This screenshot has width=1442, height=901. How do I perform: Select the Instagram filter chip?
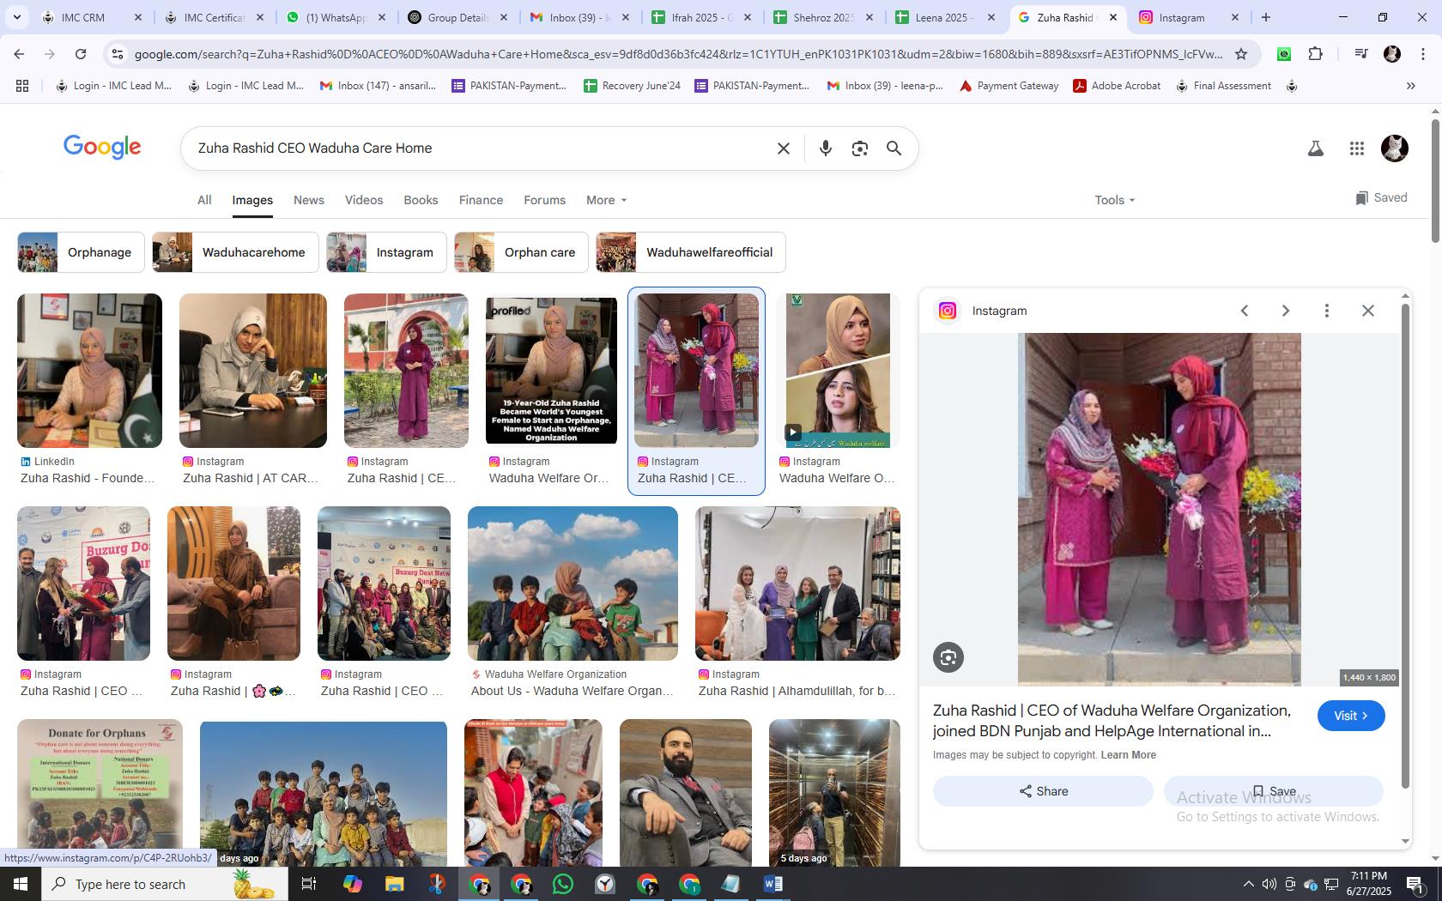pos(386,252)
